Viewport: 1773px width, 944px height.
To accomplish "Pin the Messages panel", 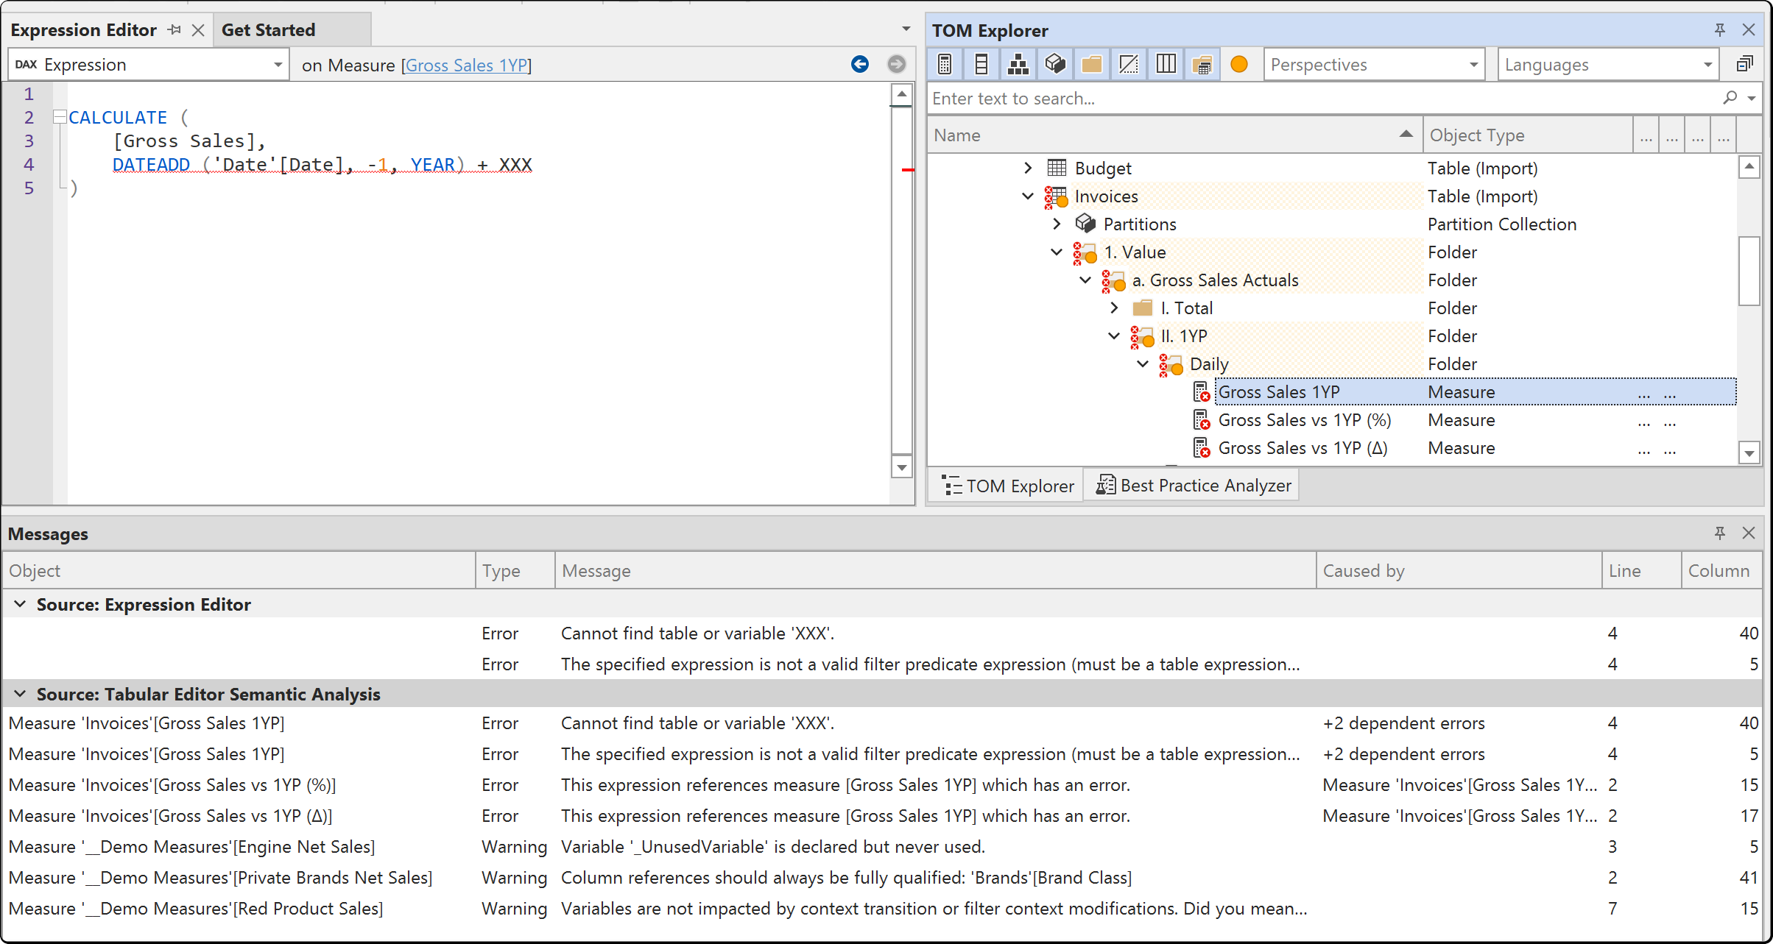I will (1720, 533).
